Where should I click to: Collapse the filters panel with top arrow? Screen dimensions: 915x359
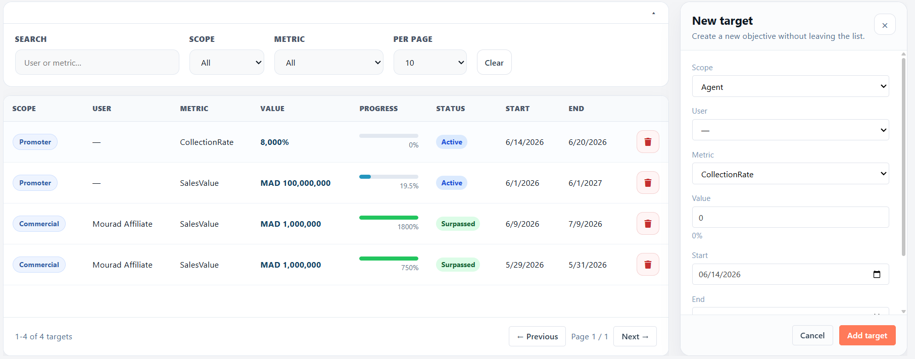tap(653, 13)
